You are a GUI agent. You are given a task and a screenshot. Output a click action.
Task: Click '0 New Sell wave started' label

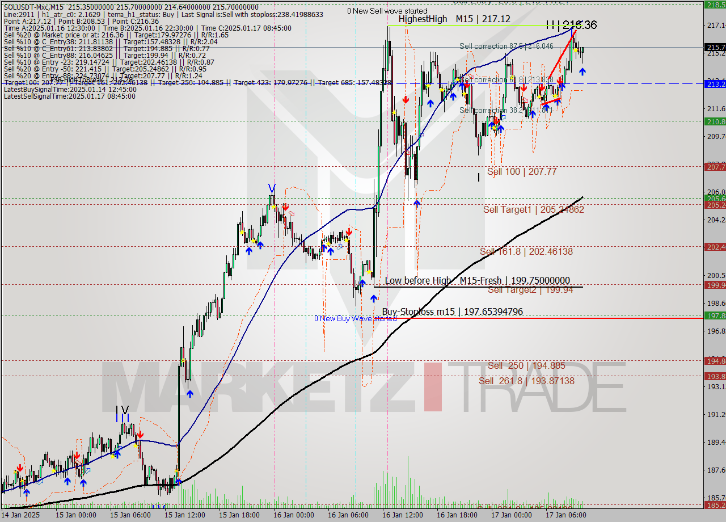(x=387, y=11)
